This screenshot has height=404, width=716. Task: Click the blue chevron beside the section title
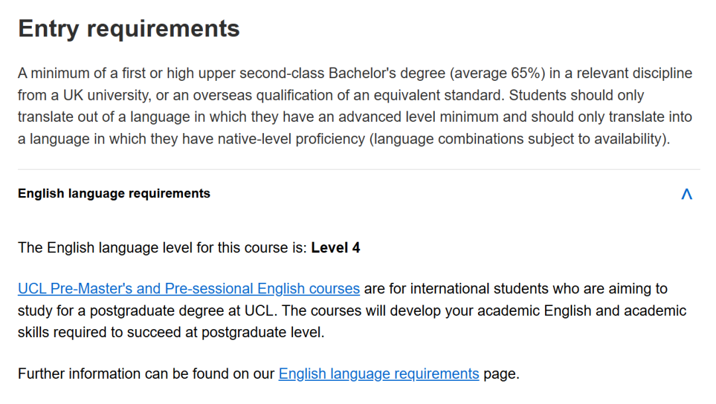tap(687, 193)
